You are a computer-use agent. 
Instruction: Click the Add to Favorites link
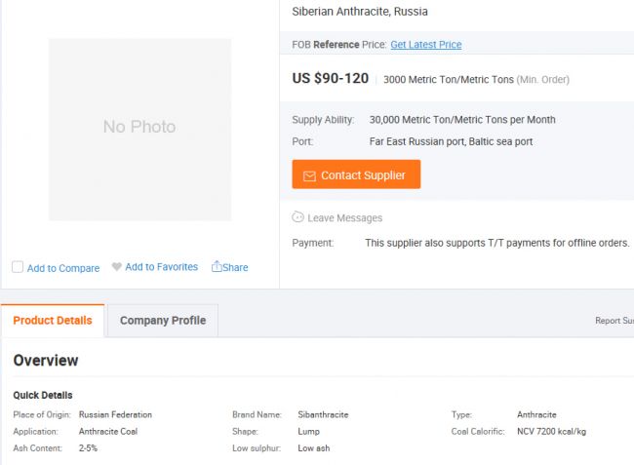coord(161,267)
